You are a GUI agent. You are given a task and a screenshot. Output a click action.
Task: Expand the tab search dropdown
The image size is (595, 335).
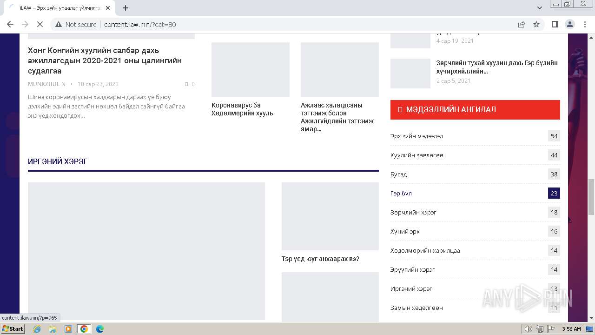click(x=540, y=8)
